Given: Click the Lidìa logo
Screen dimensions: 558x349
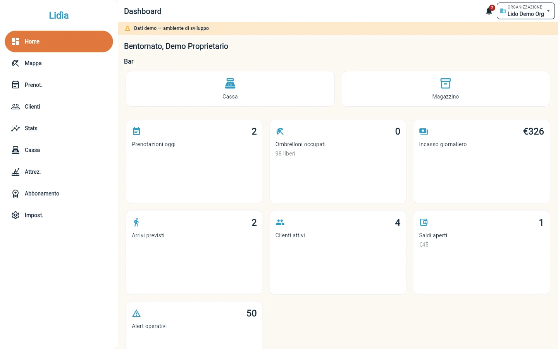Looking at the screenshot, I should click(59, 15).
